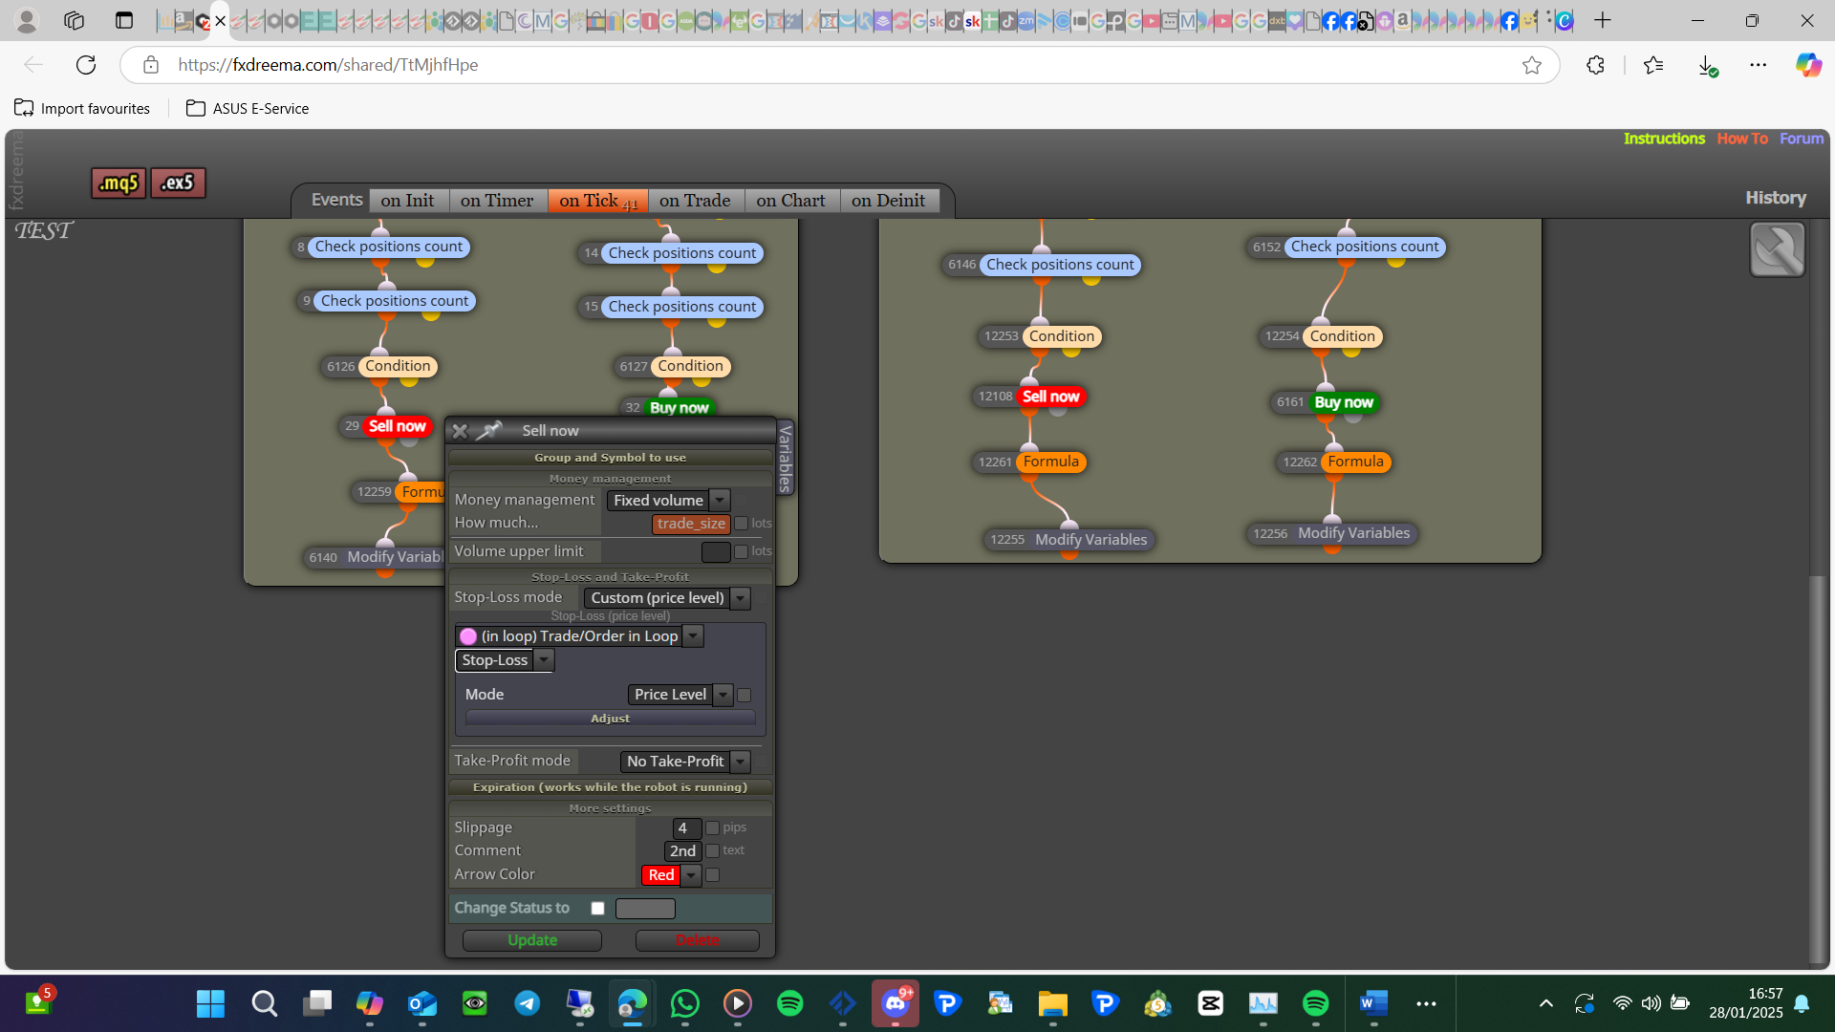This screenshot has width=1835, height=1032.
Task: Show hidden system tray icons
Action: coord(1545,1003)
